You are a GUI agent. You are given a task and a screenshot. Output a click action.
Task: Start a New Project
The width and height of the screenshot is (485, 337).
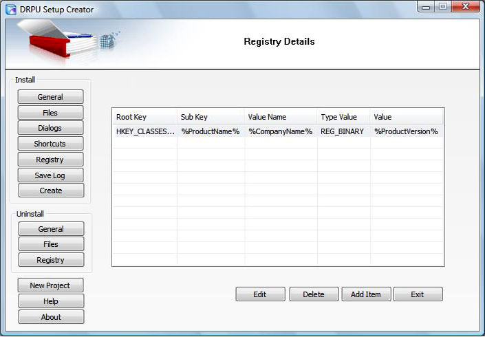tap(50, 285)
